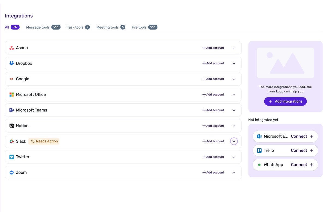Click the plus icon beside Trello Connect
Image resolution: width=327 pixels, height=212 pixels.
[x=311, y=150]
